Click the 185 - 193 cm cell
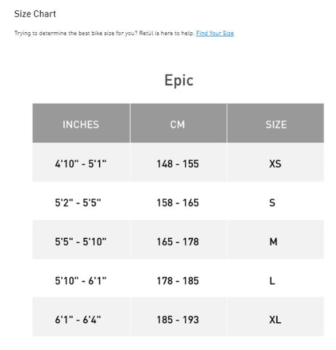Image resolution: width=336 pixels, height=350 pixels. pyautogui.click(x=179, y=317)
